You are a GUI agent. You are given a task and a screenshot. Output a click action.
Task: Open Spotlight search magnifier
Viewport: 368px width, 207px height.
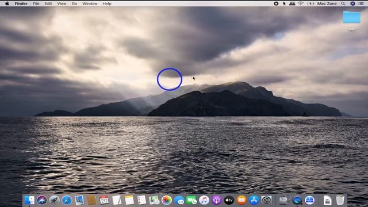pyautogui.click(x=343, y=3)
